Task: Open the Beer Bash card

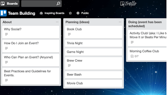Action: coord(94,75)
